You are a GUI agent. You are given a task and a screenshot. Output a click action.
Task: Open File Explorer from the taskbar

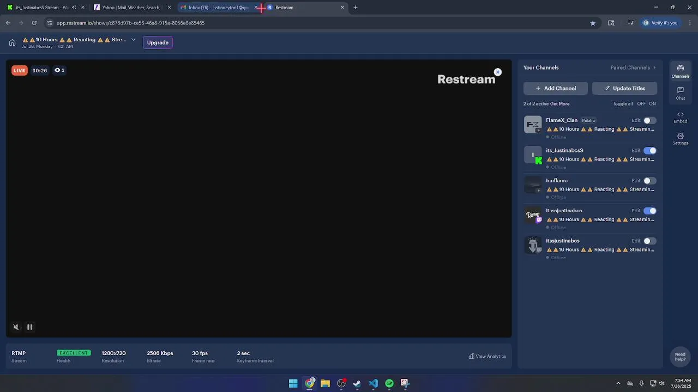325,383
